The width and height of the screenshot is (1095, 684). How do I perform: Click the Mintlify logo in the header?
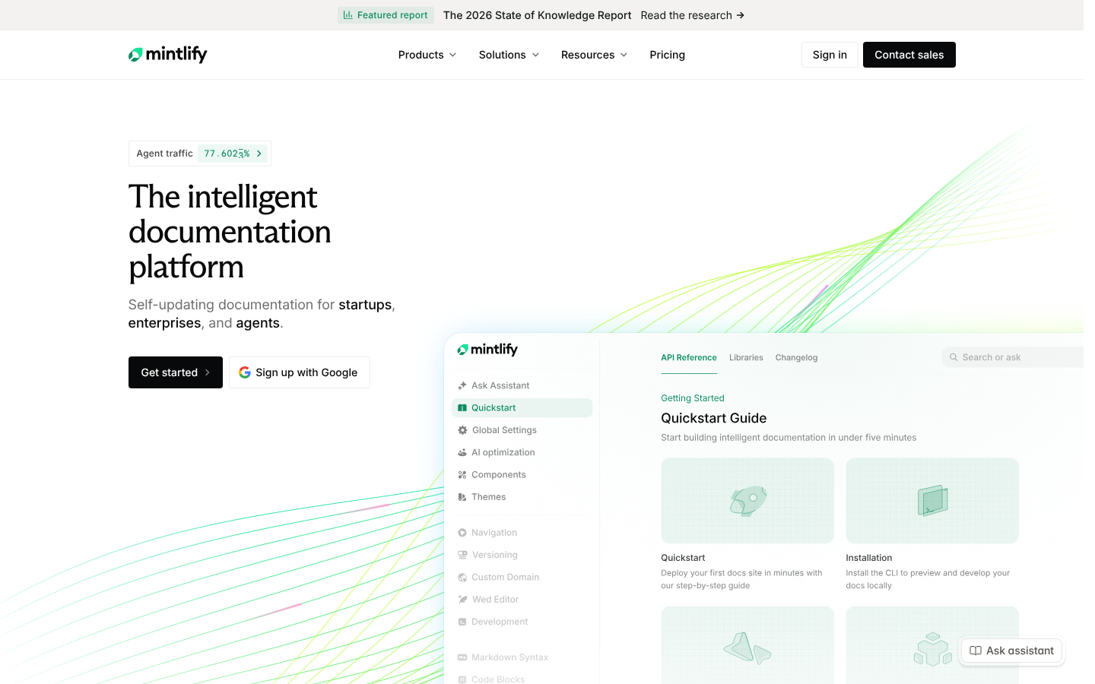click(x=167, y=54)
